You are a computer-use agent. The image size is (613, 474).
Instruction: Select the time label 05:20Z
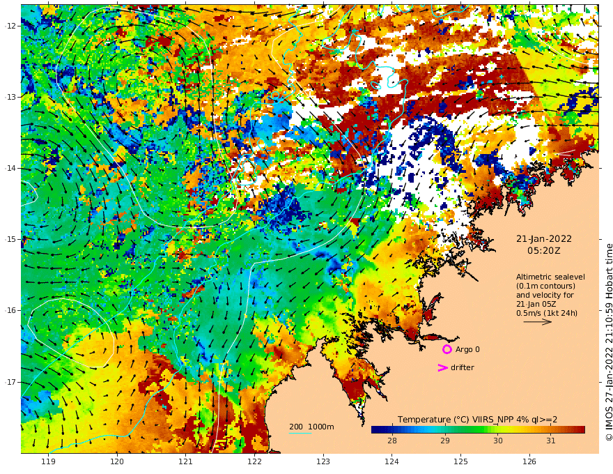pos(544,251)
